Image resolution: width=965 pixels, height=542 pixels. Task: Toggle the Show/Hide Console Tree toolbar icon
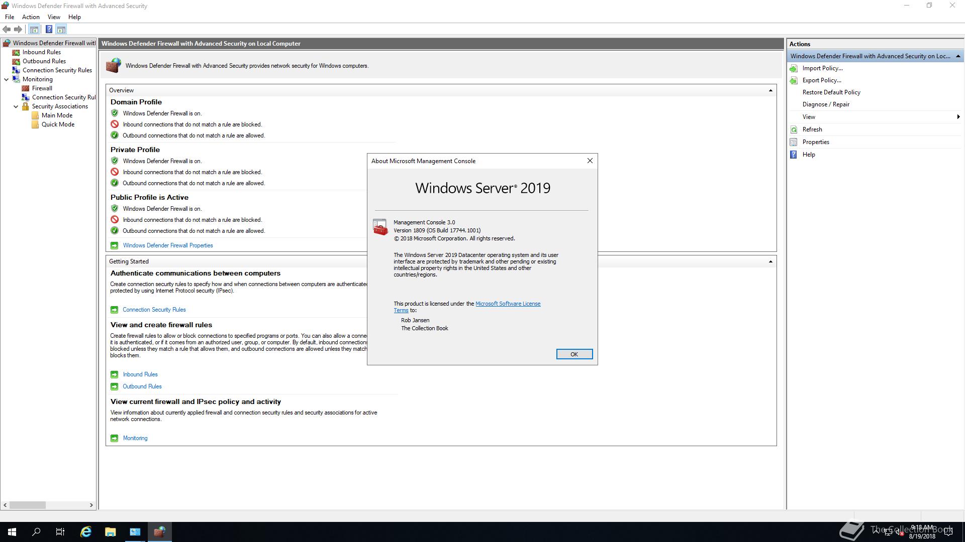tap(34, 29)
